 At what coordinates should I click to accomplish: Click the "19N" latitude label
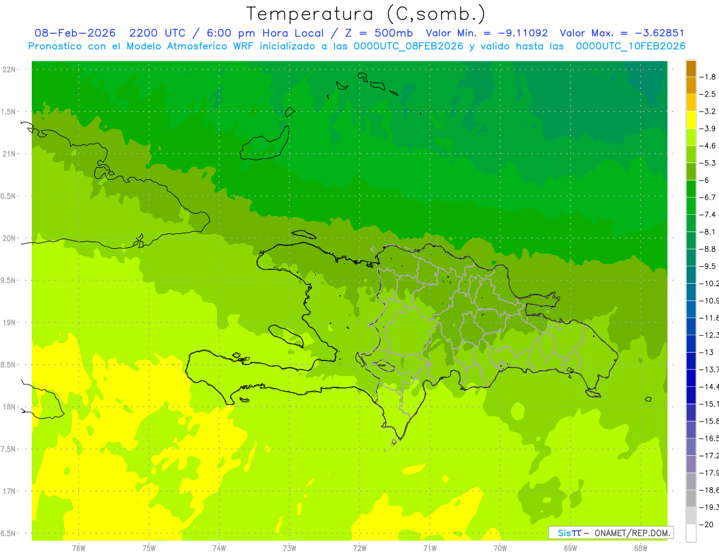9,322
